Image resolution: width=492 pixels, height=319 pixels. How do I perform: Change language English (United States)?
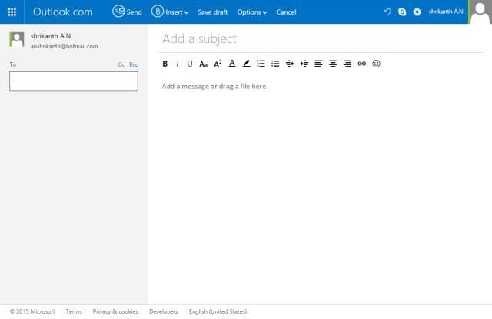tap(218, 311)
